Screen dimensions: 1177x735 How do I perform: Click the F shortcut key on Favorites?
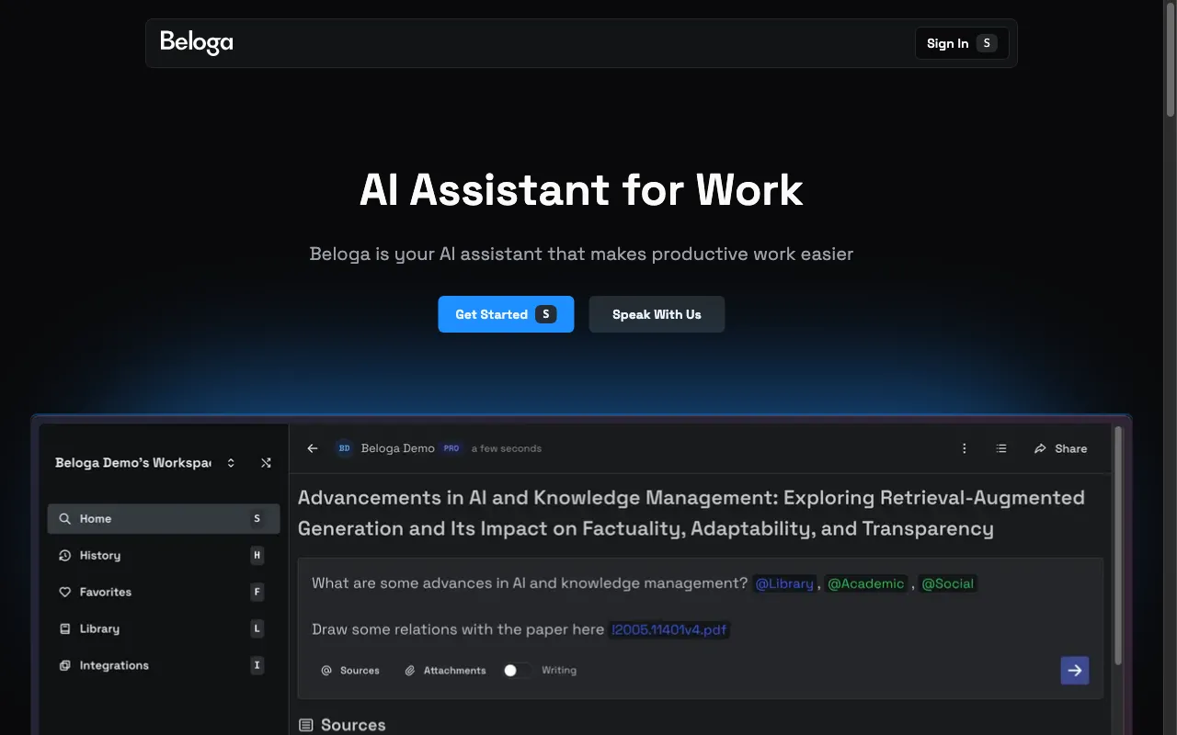click(257, 593)
